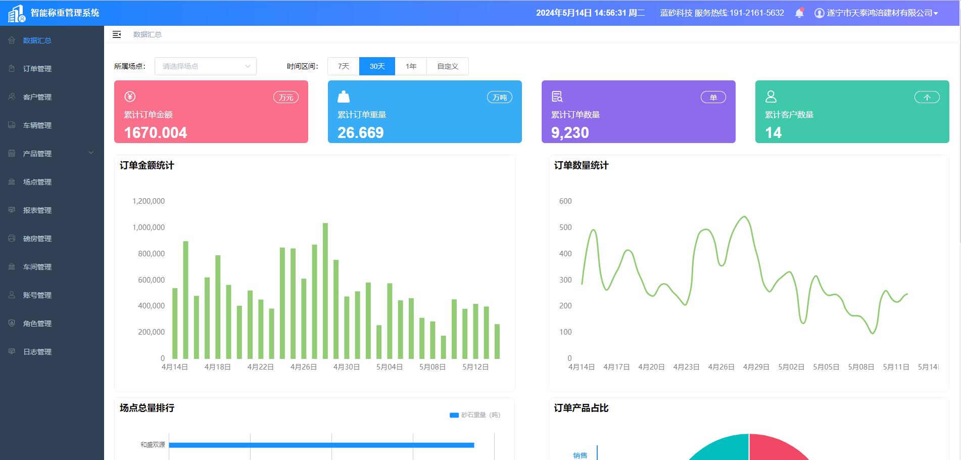The height and width of the screenshot is (460, 961).
Task: Open the 所属场点 site dropdown
Action: pos(206,66)
